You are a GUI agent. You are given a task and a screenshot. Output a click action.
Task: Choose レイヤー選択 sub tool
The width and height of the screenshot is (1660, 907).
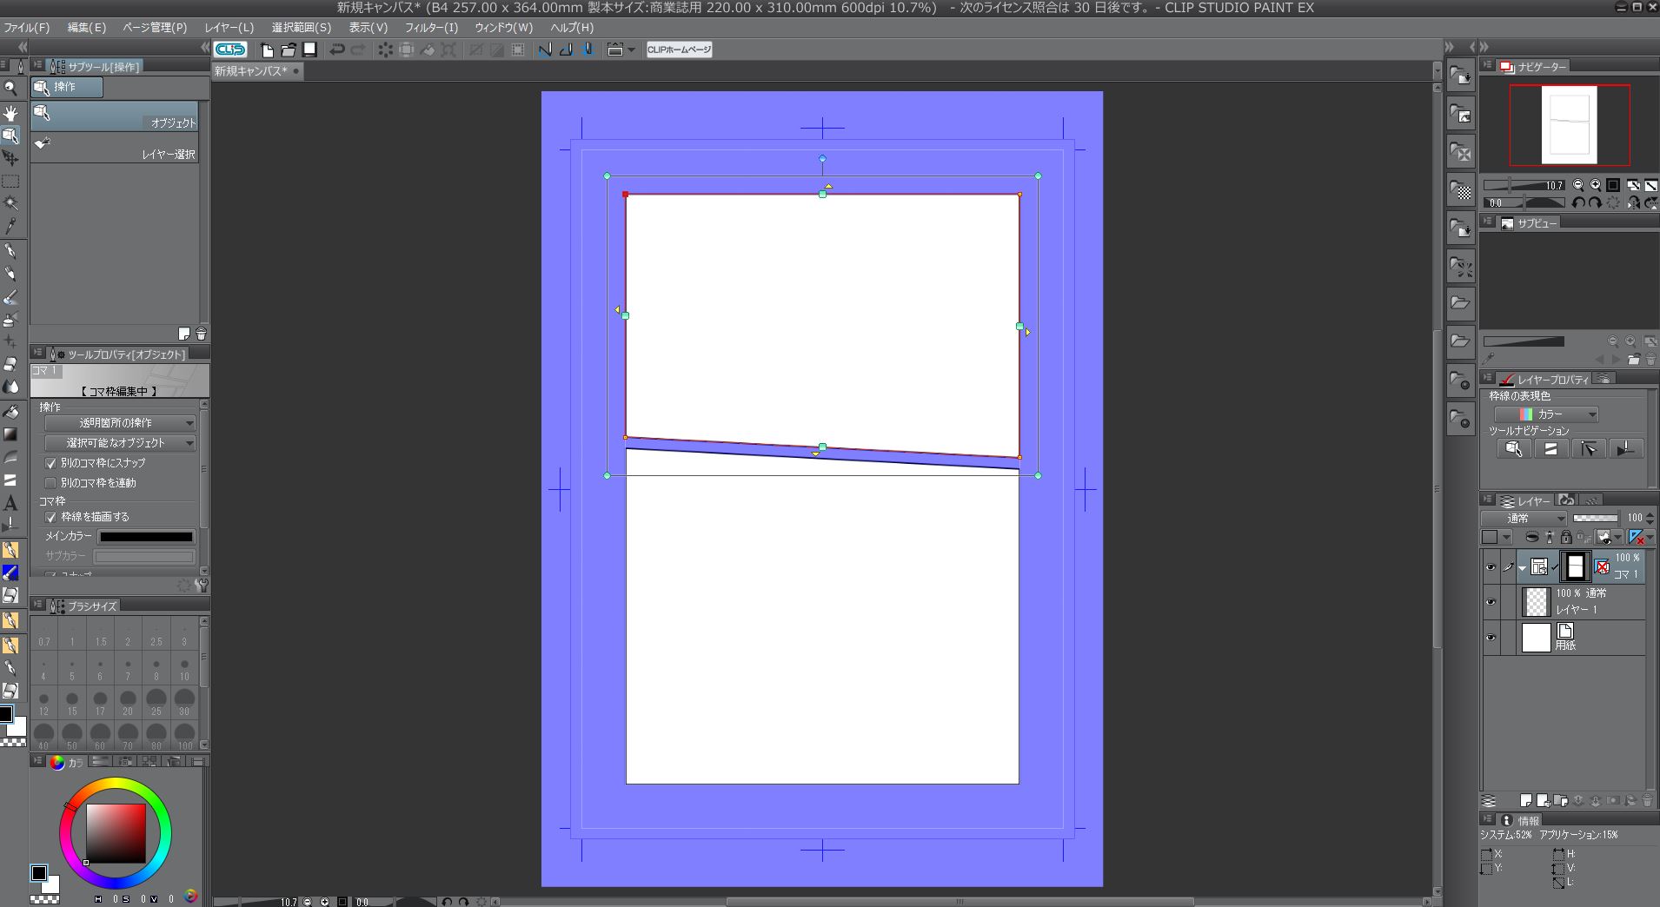[115, 147]
